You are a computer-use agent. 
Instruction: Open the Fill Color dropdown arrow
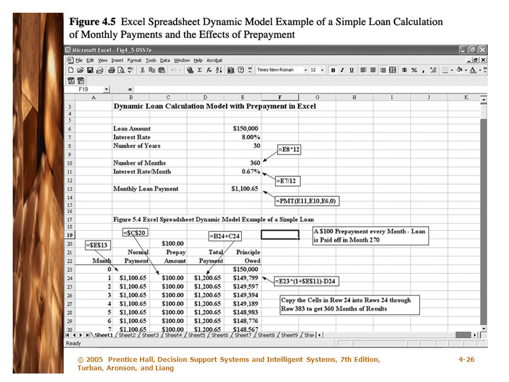click(x=466, y=70)
